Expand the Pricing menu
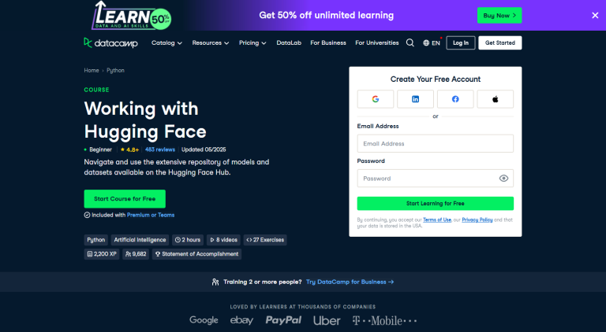This screenshot has height=332, width=606. (252, 42)
